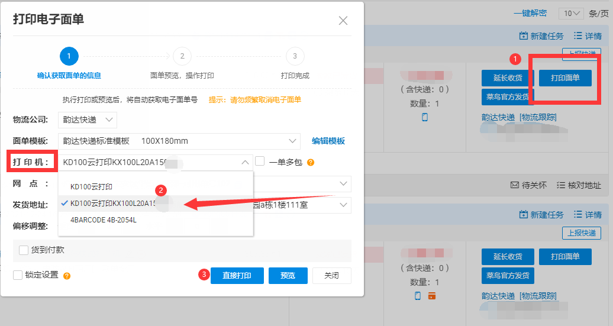
Task: Click 待关怀 envelope icon
Action: click(515, 185)
